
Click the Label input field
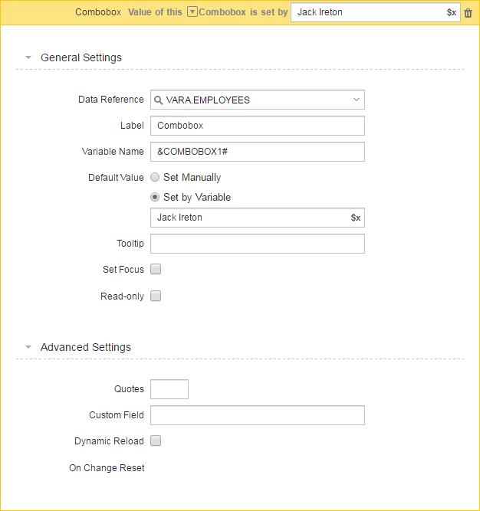click(258, 126)
